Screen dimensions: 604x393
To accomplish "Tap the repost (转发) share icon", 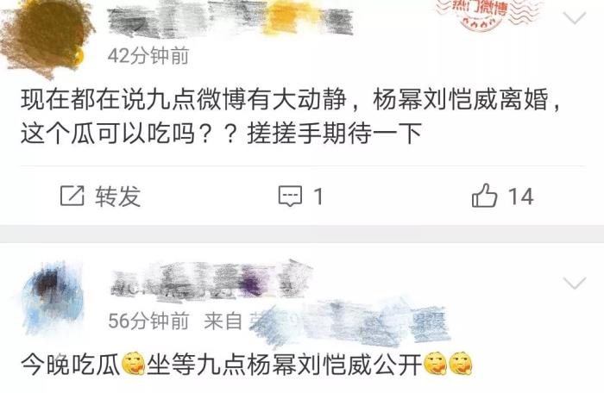I will [x=72, y=196].
